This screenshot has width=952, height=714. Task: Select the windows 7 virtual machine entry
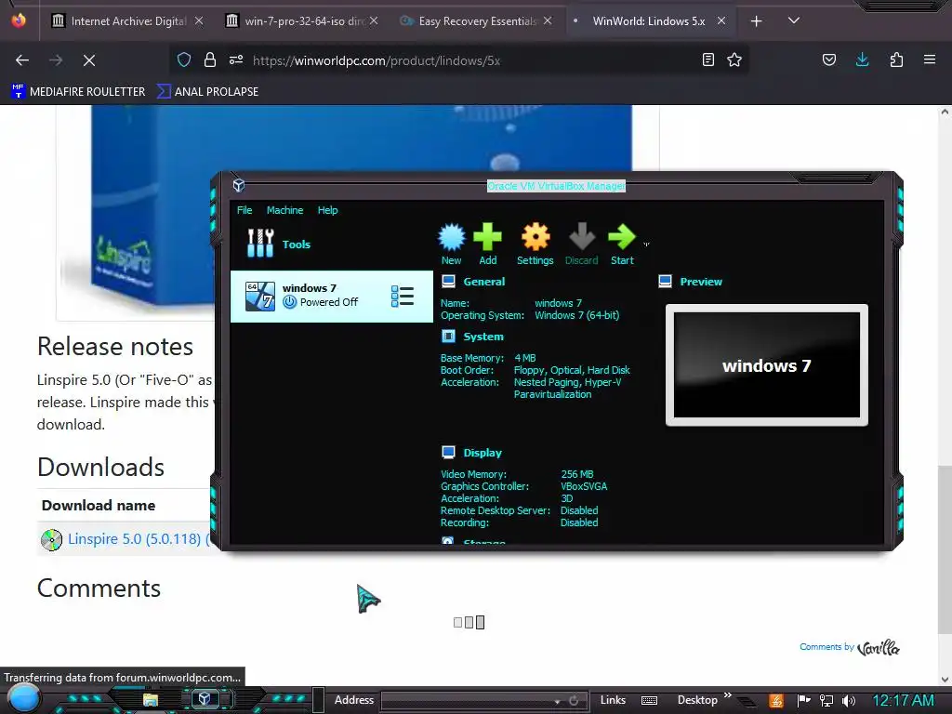click(332, 296)
